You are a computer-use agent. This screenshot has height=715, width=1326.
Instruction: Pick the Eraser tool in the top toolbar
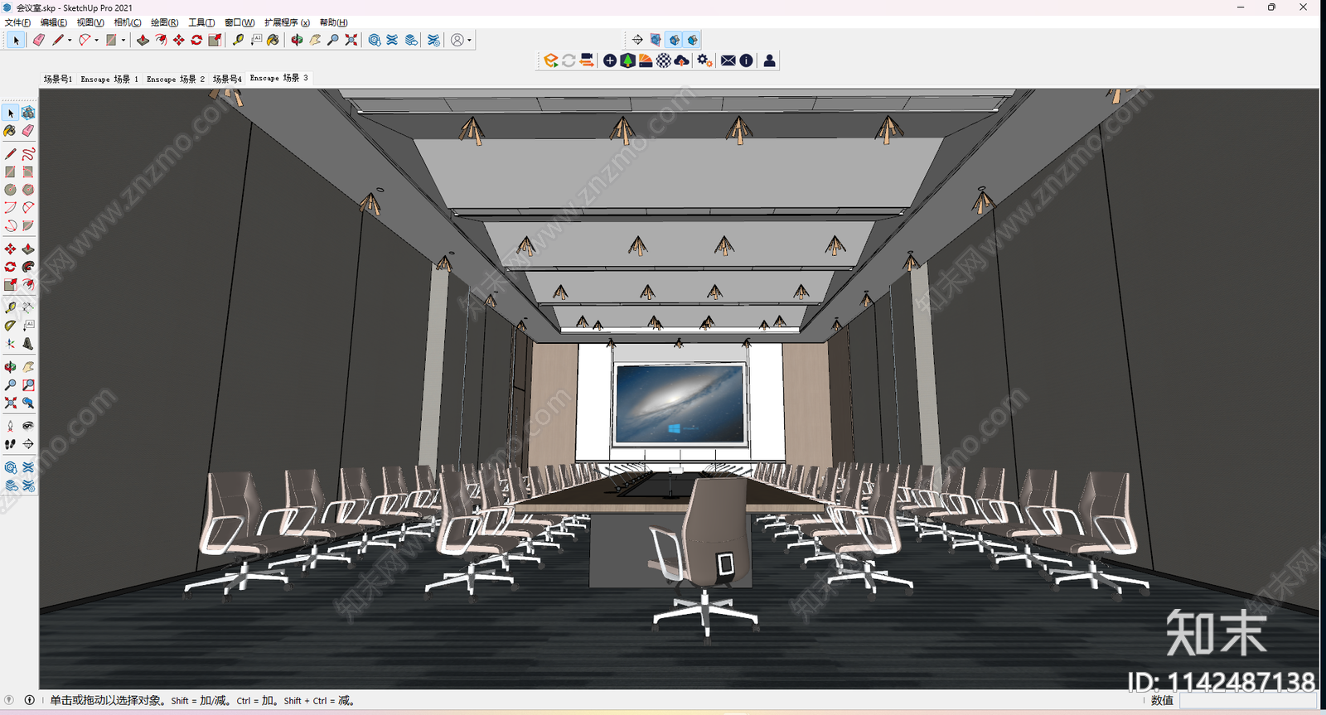39,40
